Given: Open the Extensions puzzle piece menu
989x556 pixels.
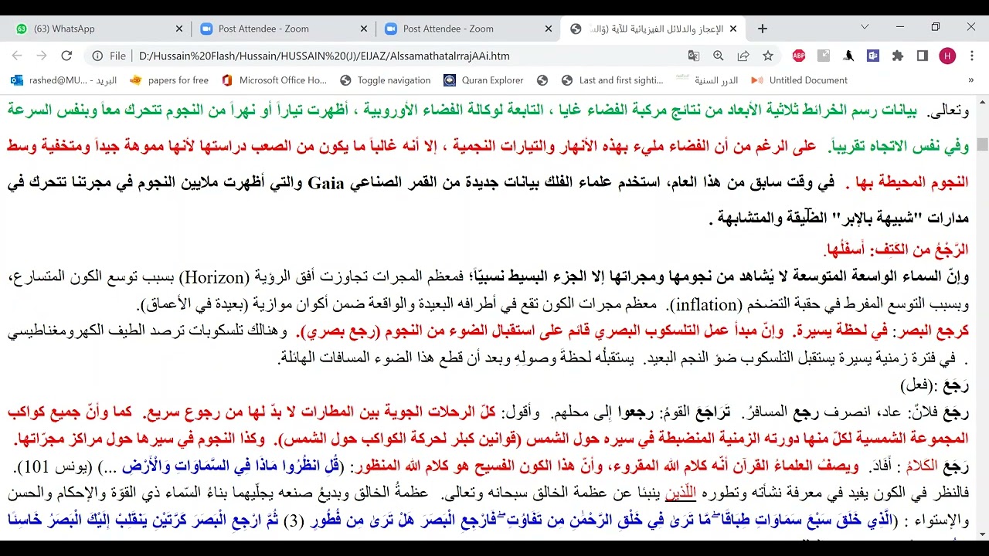Looking at the screenshot, I should 898,56.
